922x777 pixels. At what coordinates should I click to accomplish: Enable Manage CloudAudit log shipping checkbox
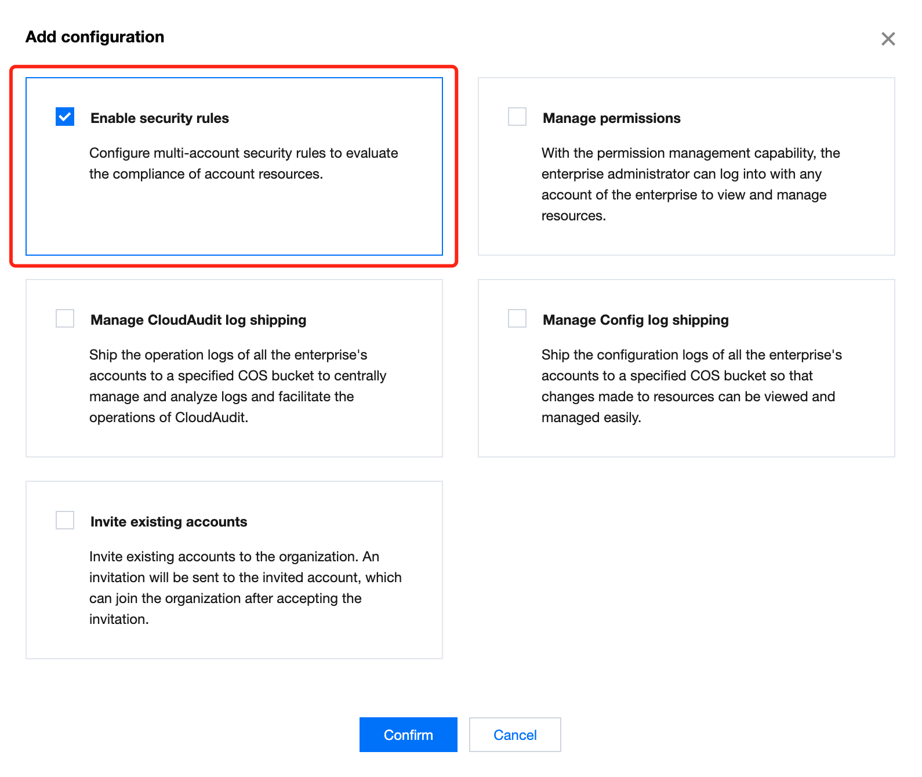pyautogui.click(x=65, y=318)
